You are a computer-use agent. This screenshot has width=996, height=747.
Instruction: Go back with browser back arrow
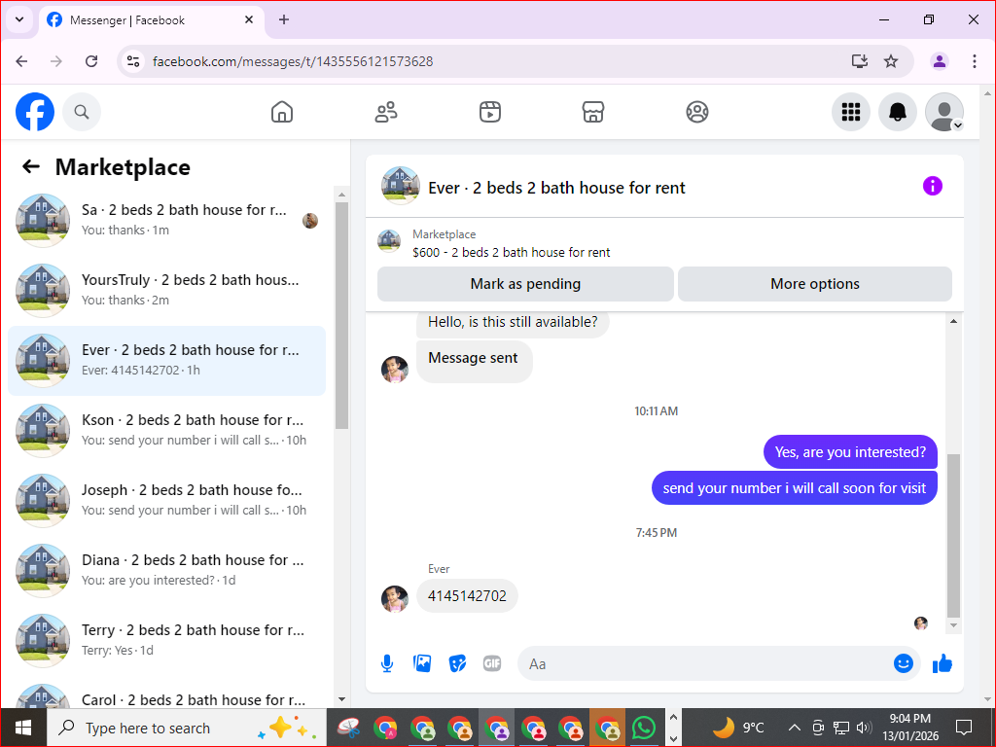(21, 61)
